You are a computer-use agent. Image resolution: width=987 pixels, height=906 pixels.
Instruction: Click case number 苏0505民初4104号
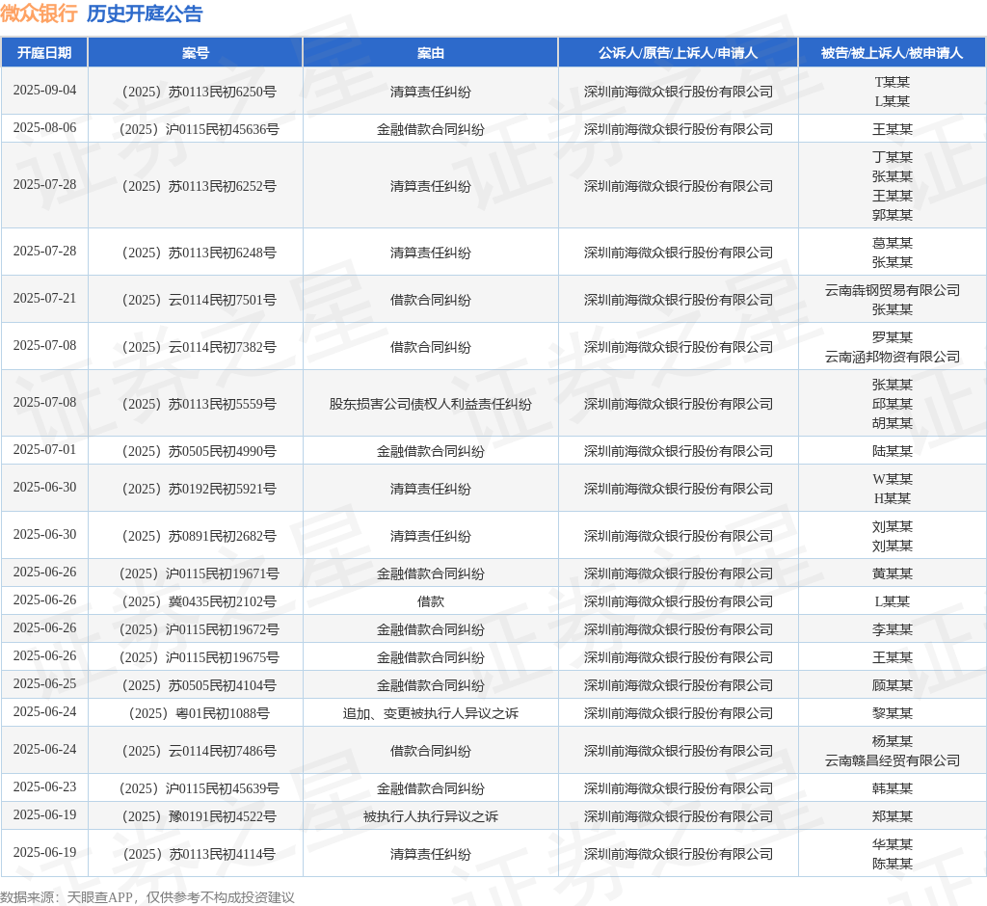(199, 685)
